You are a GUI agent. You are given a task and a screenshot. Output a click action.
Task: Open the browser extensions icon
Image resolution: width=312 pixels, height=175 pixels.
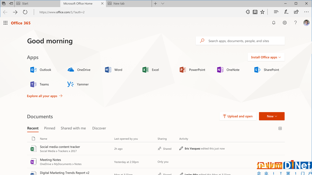(x=248, y=12)
